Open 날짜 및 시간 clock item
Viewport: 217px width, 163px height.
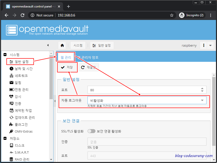21,69
